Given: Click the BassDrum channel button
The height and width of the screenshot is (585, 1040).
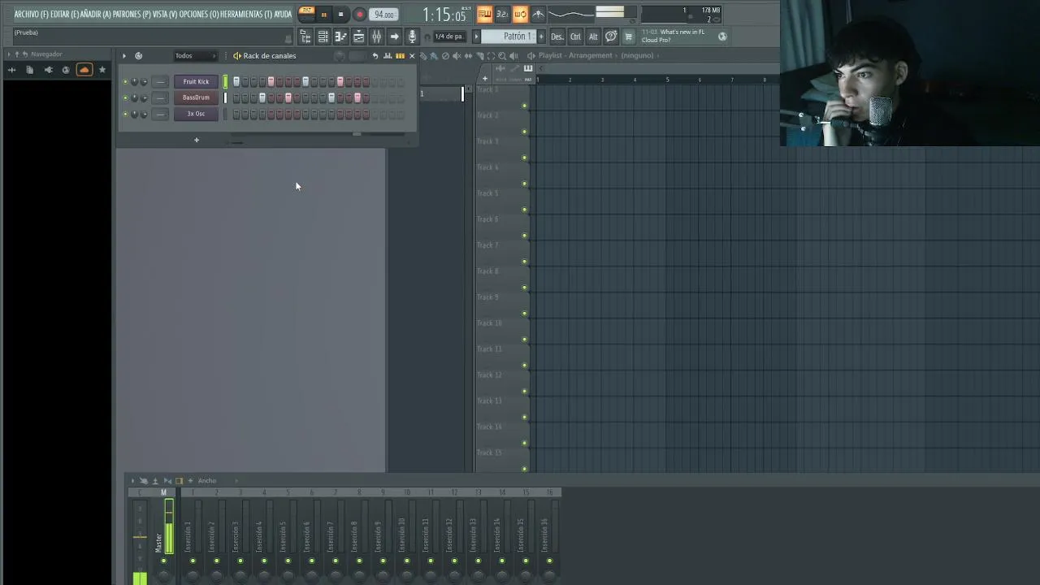Looking at the screenshot, I should (196, 97).
